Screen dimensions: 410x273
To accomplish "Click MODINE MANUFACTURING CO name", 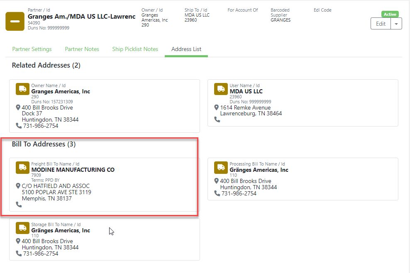I will click(73, 170).
